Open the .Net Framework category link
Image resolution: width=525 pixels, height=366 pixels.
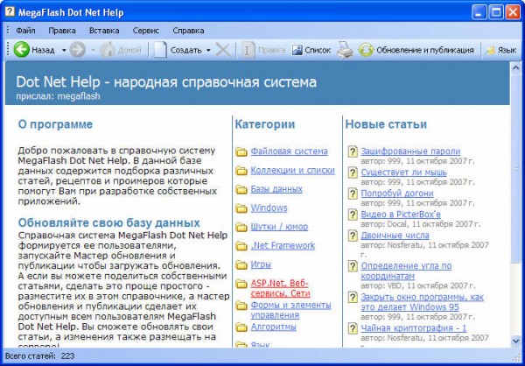click(x=283, y=245)
